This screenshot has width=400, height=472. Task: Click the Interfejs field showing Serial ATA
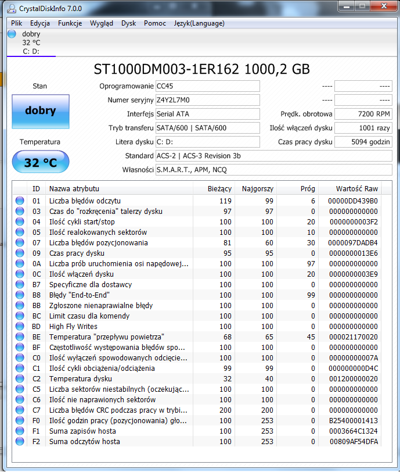208,114
